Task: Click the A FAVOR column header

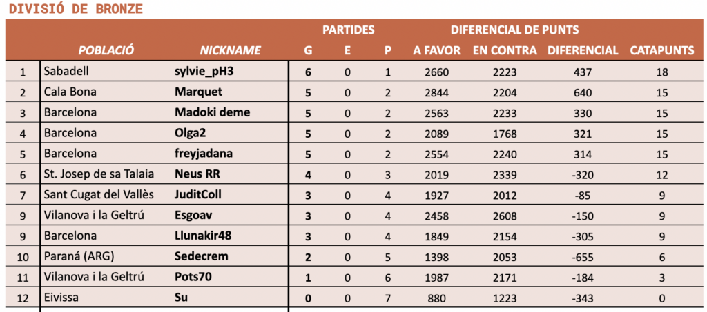Action: pos(436,50)
